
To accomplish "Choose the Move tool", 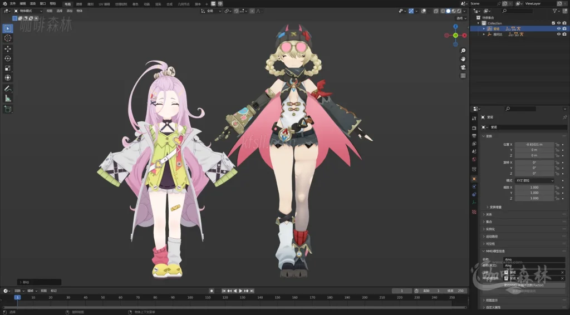I will pyautogui.click(x=8, y=48).
